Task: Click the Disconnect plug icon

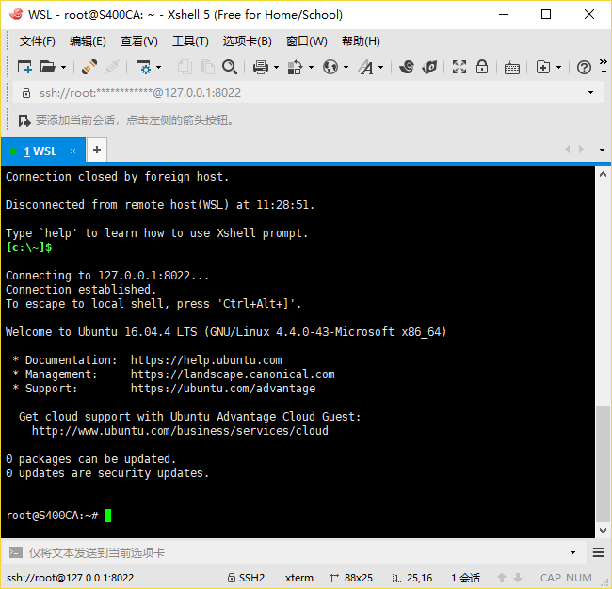Action: [89, 67]
